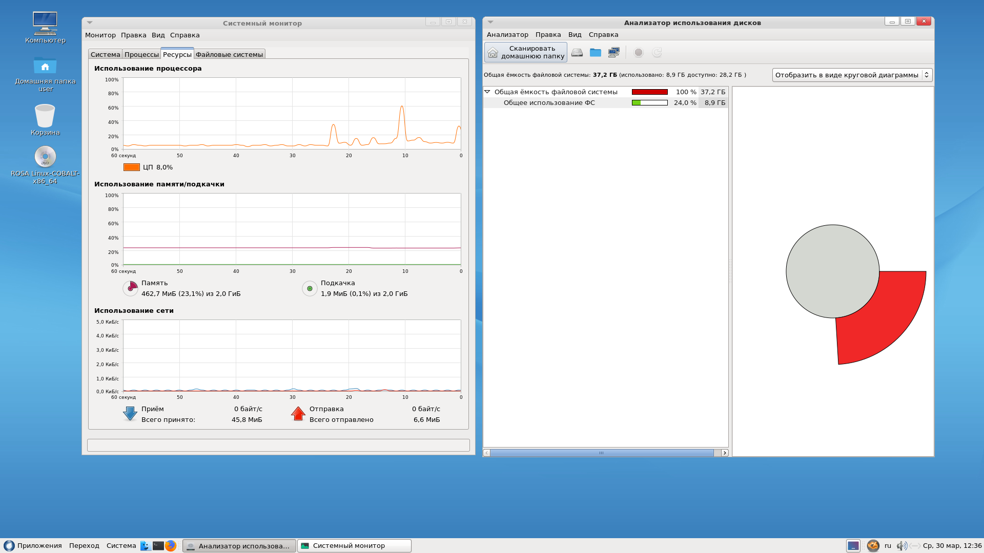Click the orange ЦП color swatch
The height and width of the screenshot is (553, 984).
tap(132, 167)
